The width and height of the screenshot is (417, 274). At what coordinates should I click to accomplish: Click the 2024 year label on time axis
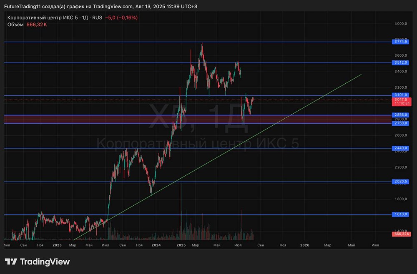(156, 245)
